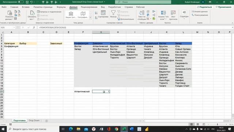Image resolution: width=234 pixels, height=132 pixels.
Task: Open the Task View icon
Action: (x=63, y=129)
